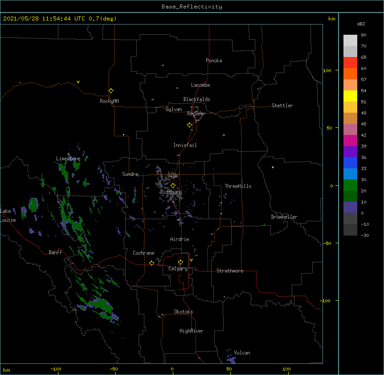The image size is (384, 375).
Task: Click the -100 tick on the horizontal axis
Action: click(56, 369)
